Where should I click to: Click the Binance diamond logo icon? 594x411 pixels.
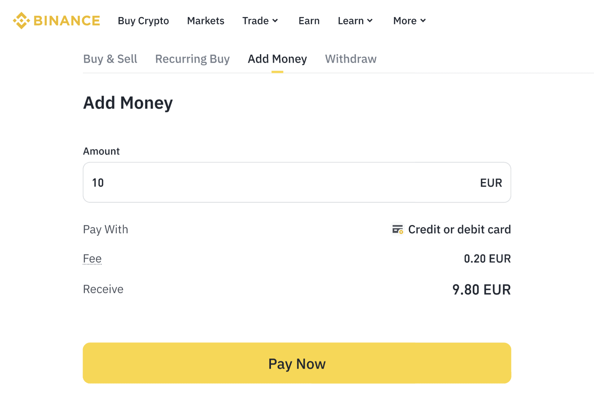tap(21, 21)
